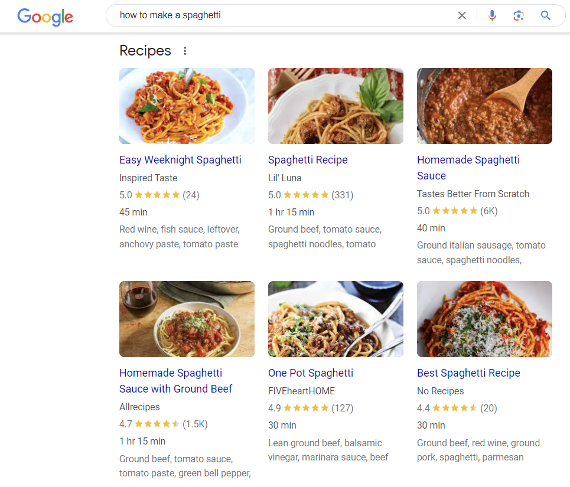Click the Spaghetti Recipe link by Lil' Luna

[308, 160]
